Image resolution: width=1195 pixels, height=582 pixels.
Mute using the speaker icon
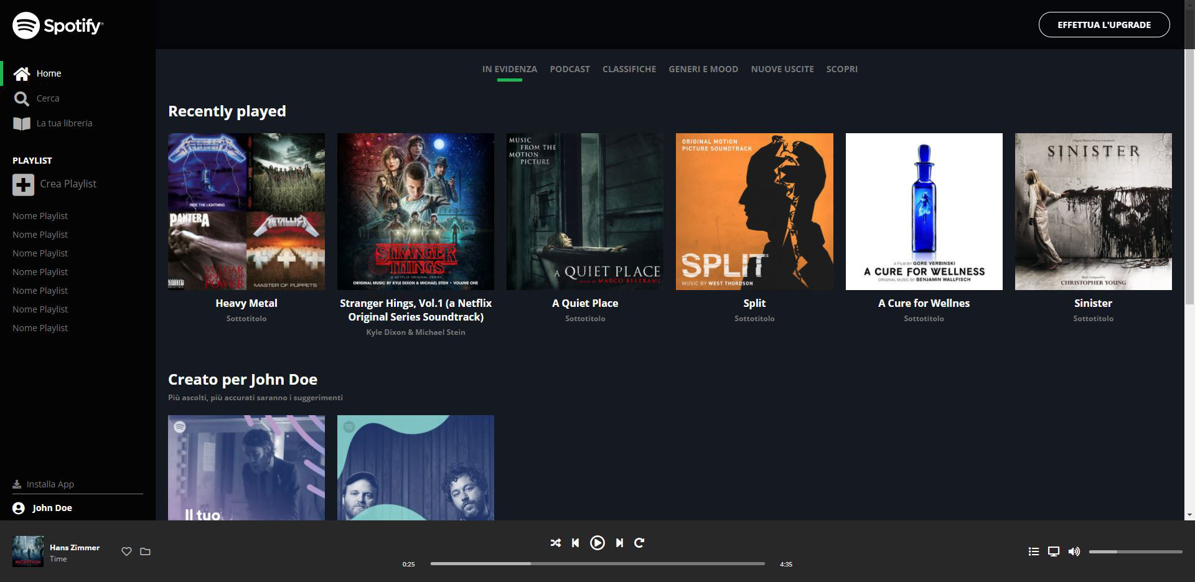click(1074, 551)
